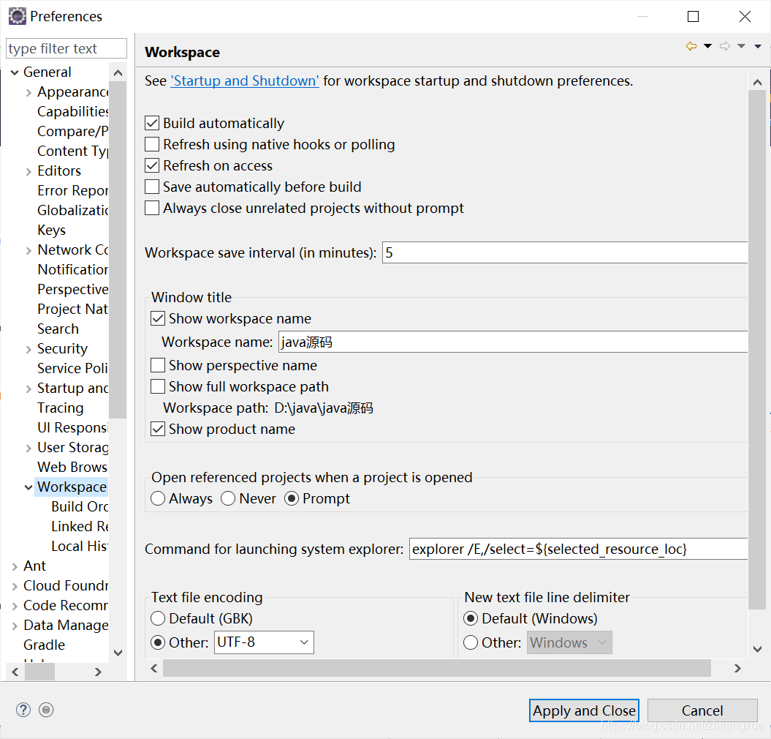Expand the Startup and Shutdown node
This screenshot has width=771, height=739.
pyautogui.click(x=29, y=389)
